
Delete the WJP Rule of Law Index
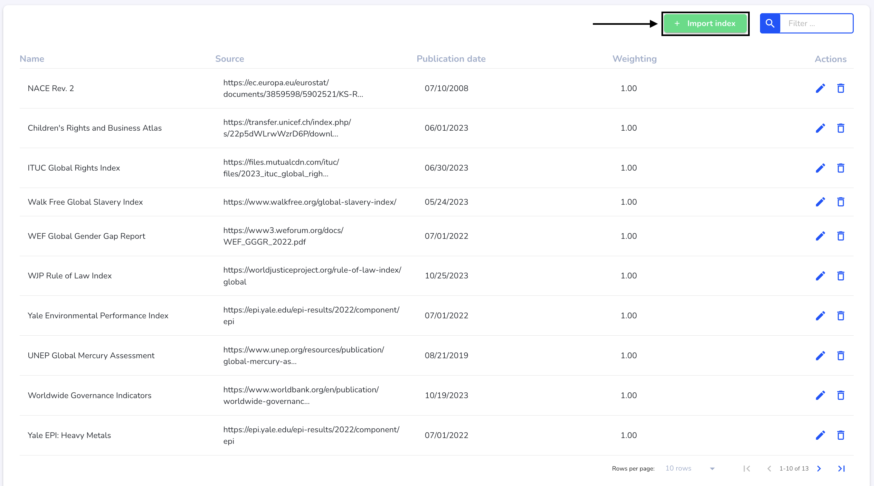(841, 276)
